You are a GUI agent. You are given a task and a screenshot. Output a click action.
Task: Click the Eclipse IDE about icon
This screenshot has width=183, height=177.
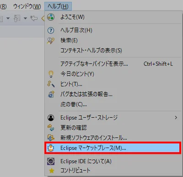pos(51,161)
